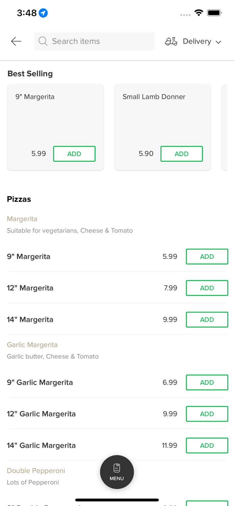Click the back arrow to return
Image resolution: width=234 pixels, height=506 pixels.
click(x=16, y=41)
